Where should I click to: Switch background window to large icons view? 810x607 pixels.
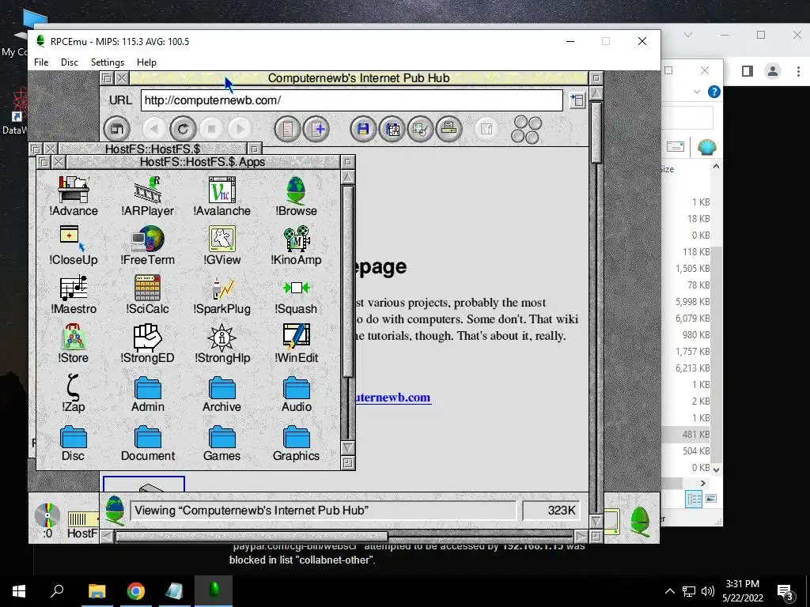pyautogui.click(x=711, y=499)
